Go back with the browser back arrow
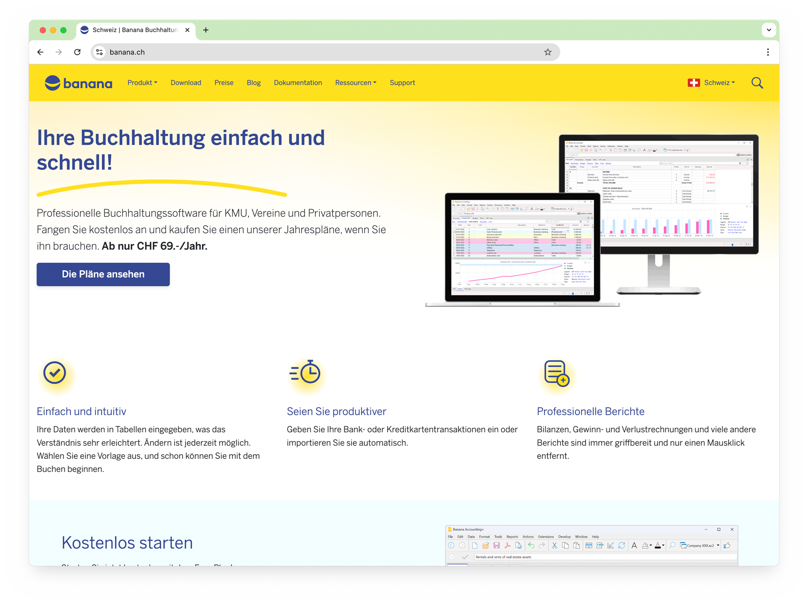The width and height of the screenshot is (808, 604). 40,52
